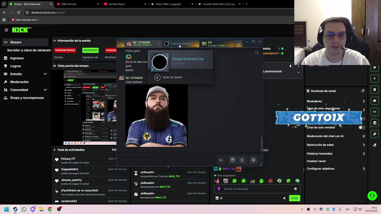This screenshot has height=214, width=381.
Task: Click Cappellettini in the activity feed
Action: coord(70,169)
